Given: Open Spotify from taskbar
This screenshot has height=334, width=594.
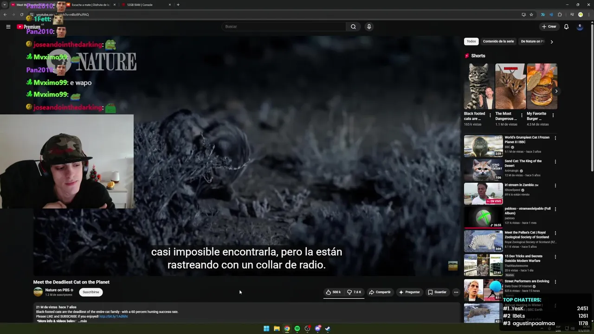Looking at the screenshot, I should coord(297,328).
